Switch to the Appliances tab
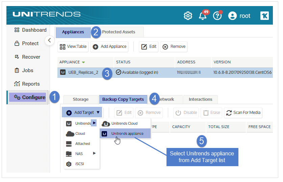Screen dimensions: 283x182 pyautogui.click(x=73, y=32)
